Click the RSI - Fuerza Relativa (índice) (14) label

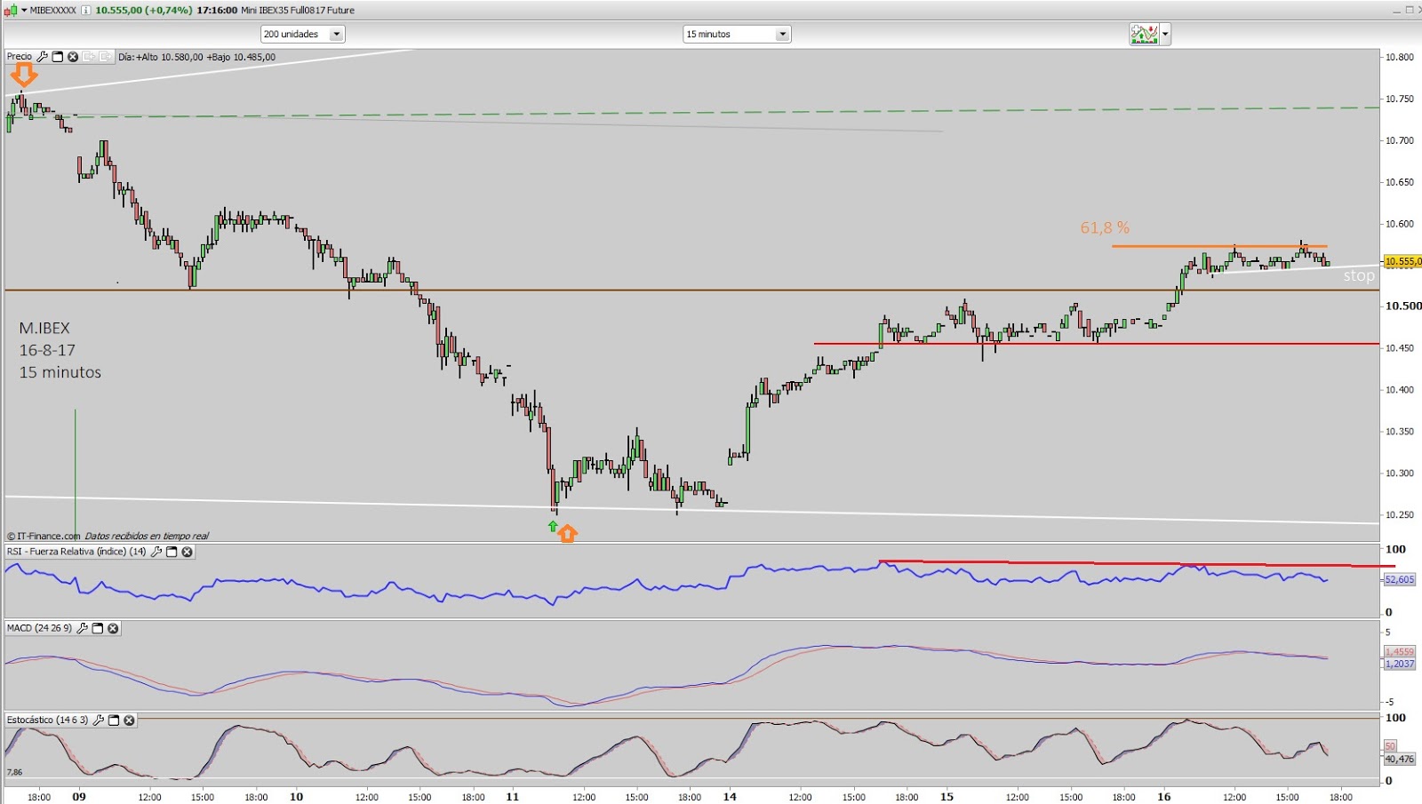[76, 552]
